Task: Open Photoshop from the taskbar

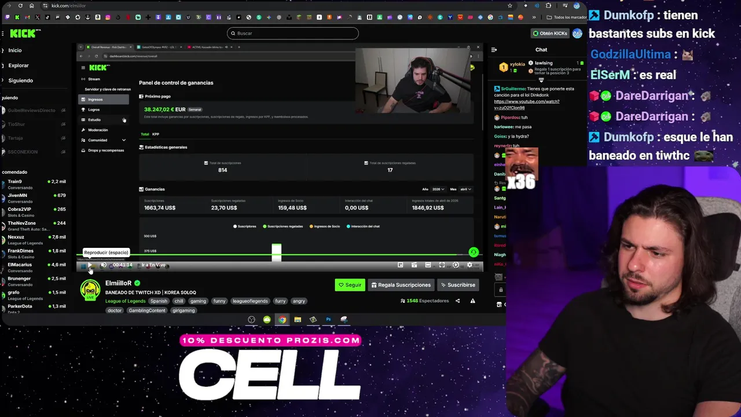Action: click(328, 320)
